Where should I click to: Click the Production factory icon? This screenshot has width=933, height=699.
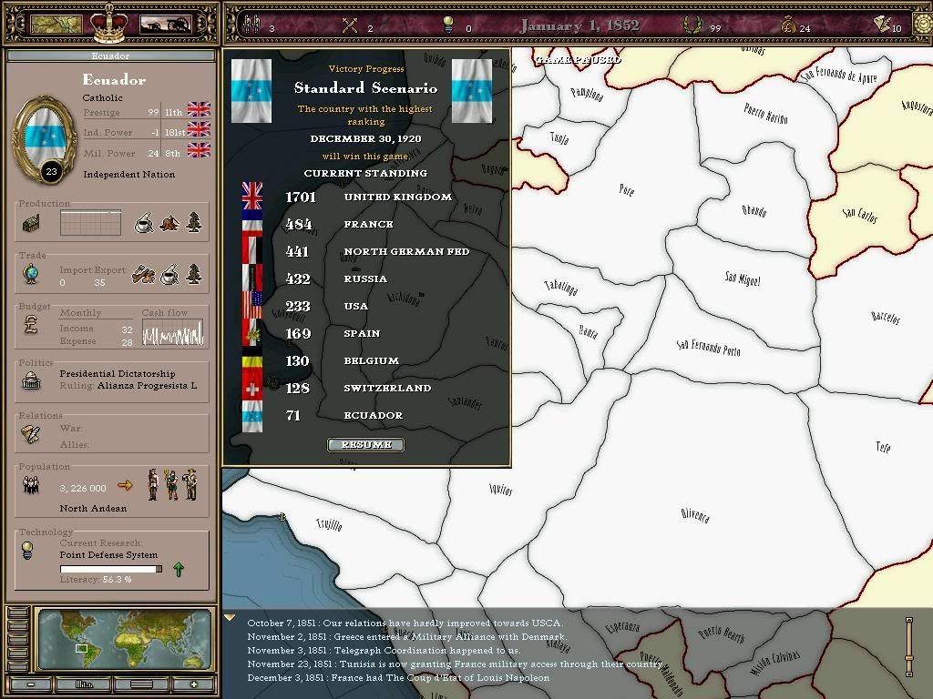pyautogui.click(x=31, y=224)
